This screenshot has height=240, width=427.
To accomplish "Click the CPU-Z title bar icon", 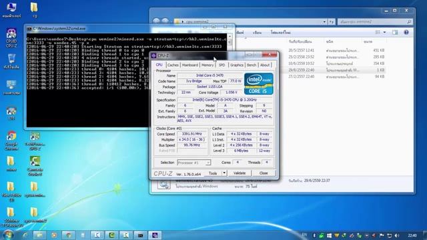I will point(153,55).
